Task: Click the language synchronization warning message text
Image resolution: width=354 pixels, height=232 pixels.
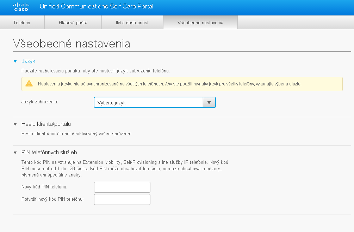Action: (x=169, y=84)
